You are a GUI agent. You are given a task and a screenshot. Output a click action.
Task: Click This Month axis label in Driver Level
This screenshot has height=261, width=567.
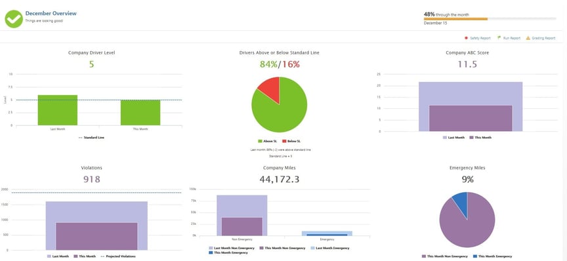(x=140, y=129)
